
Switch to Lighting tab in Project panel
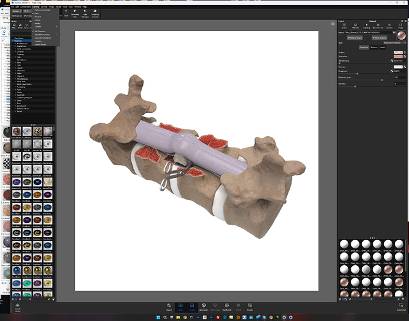point(367,26)
